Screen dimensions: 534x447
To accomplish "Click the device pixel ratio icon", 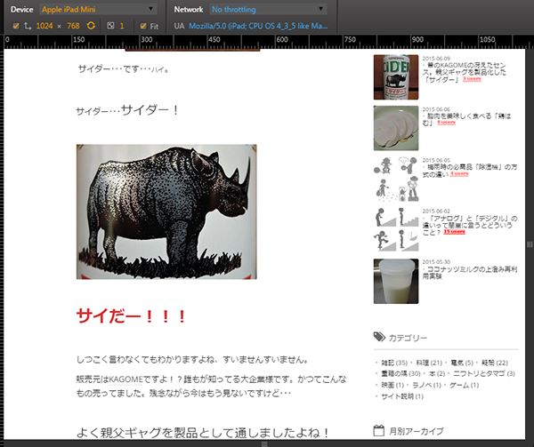I will tap(110, 26).
